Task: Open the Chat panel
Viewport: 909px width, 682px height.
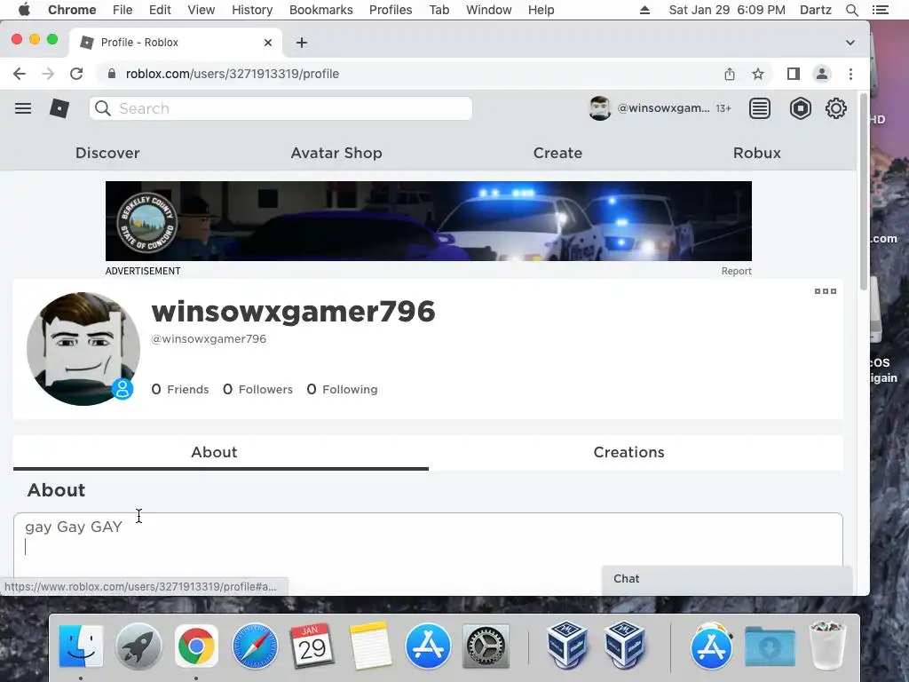Action: [x=727, y=579]
